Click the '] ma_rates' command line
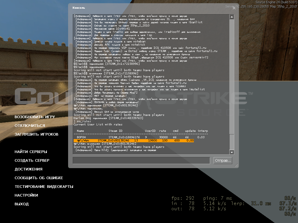 coord(82,121)
